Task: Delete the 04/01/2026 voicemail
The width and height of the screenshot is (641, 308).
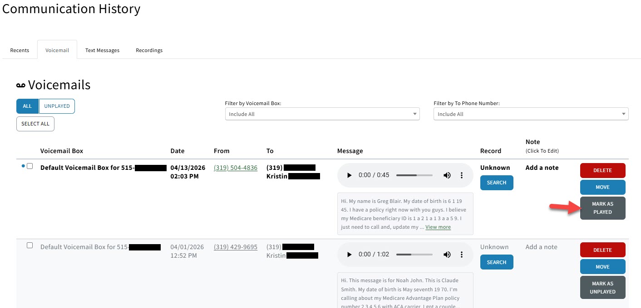Action: [602, 250]
